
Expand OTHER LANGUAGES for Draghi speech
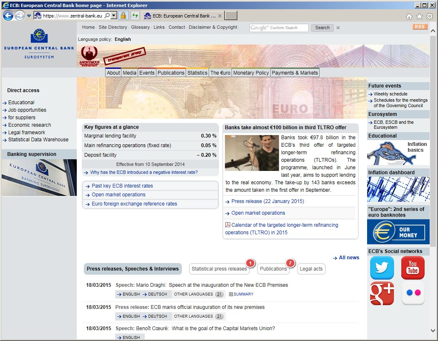pos(199,294)
